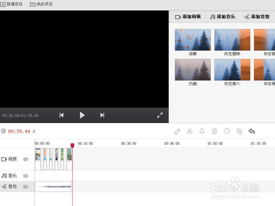This screenshot has width=275, height=206.
Task: Jump to next clip with skip-forward button
Action: [102, 115]
